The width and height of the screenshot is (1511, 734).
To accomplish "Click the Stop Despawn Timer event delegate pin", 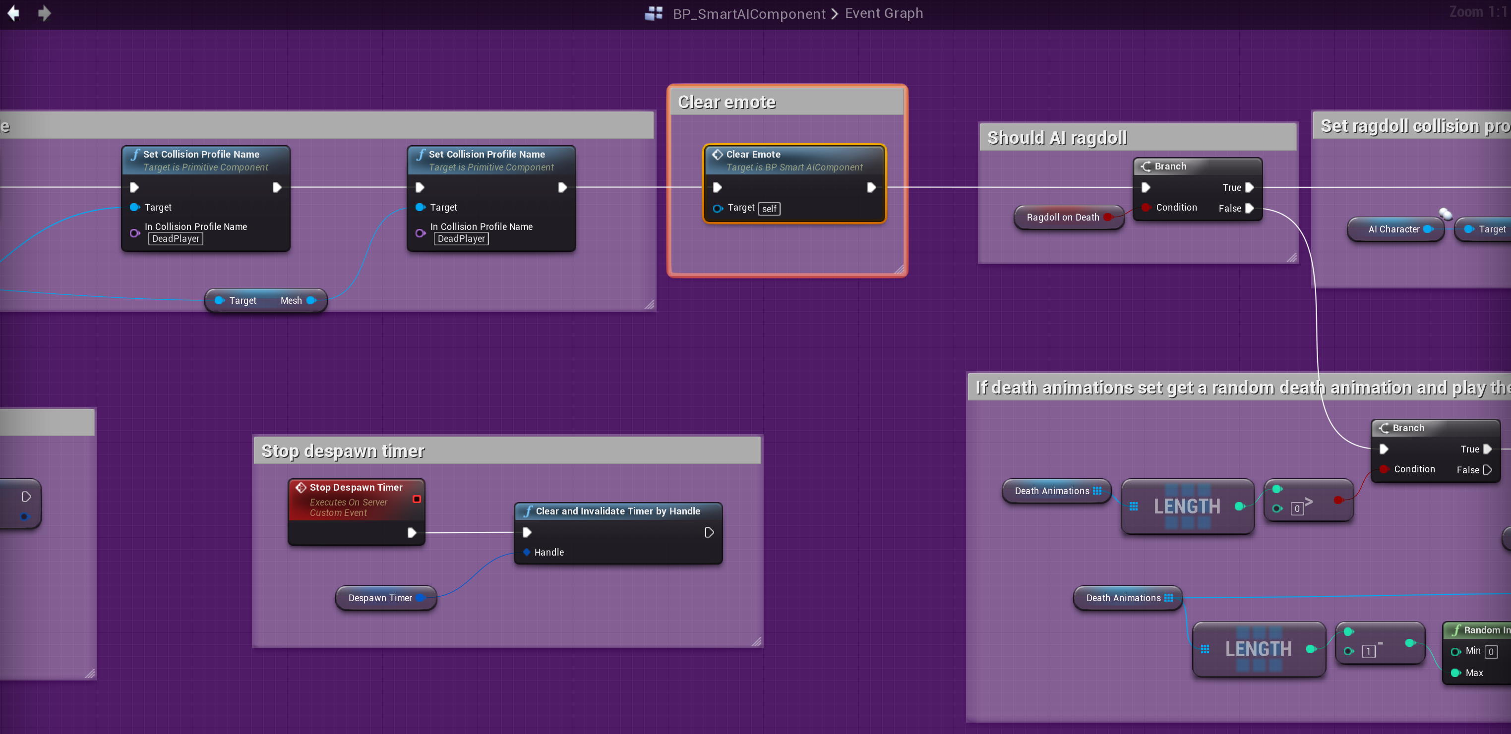I will [417, 499].
